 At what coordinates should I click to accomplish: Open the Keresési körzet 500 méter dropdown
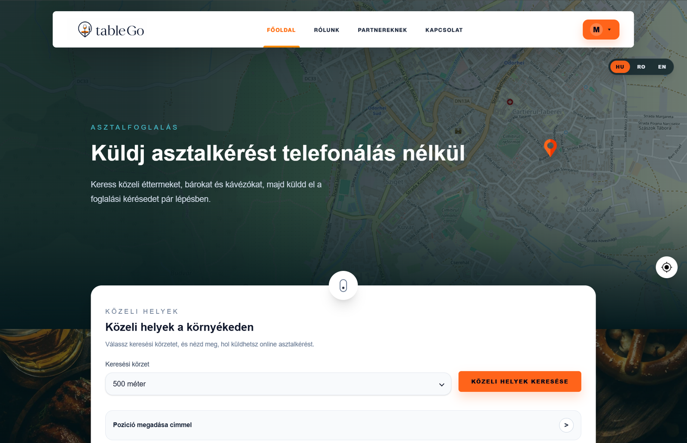click(x=278, y=384)
